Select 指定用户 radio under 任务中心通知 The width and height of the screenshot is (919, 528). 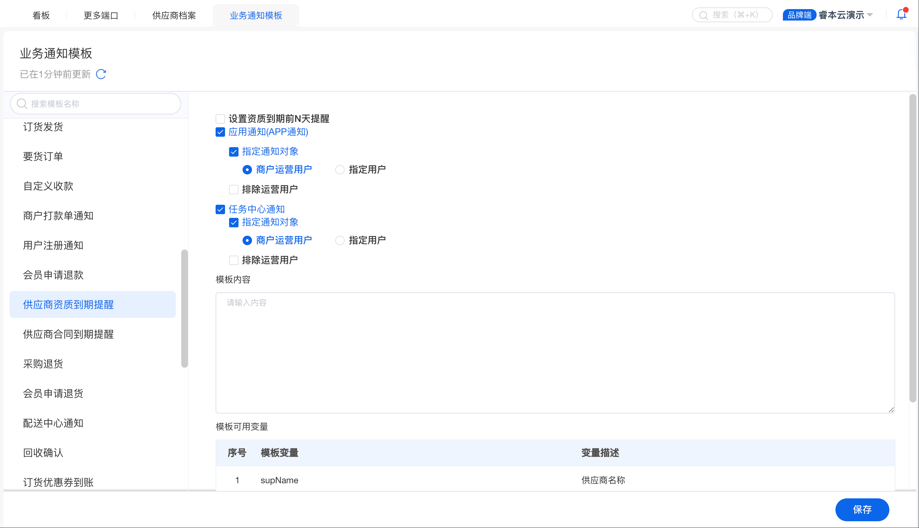pos(340,240)
